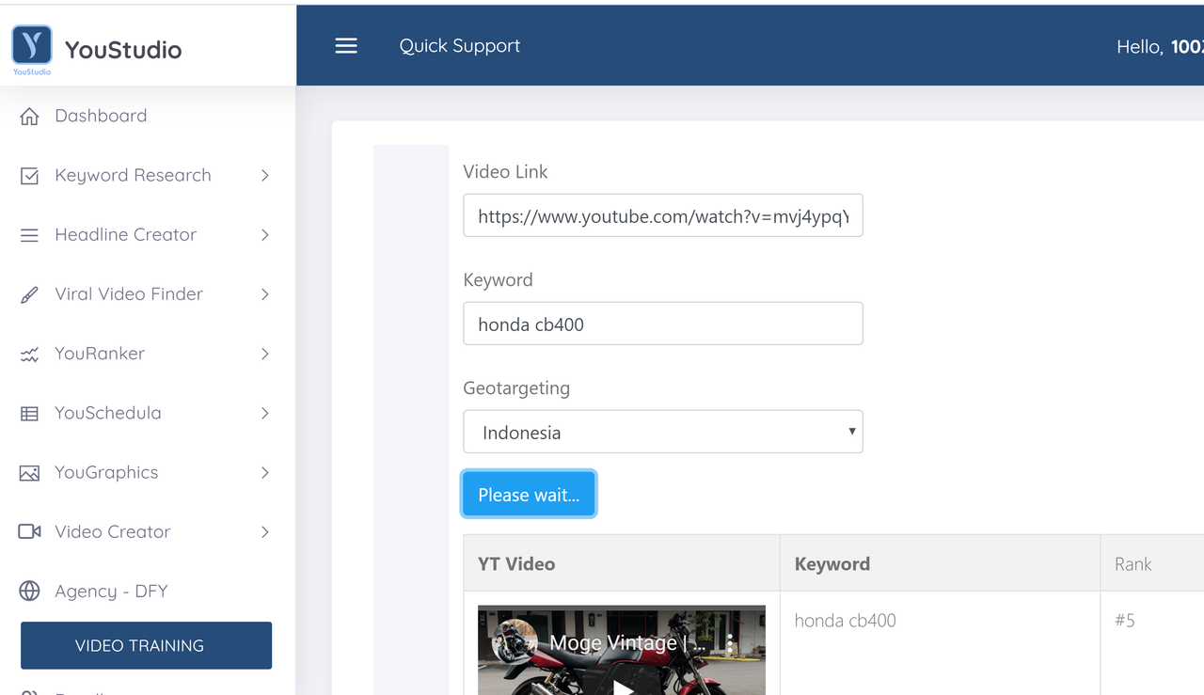Select Headline Creator in sidebar
Screen dimensions: 1204x695
coord(125,234)
